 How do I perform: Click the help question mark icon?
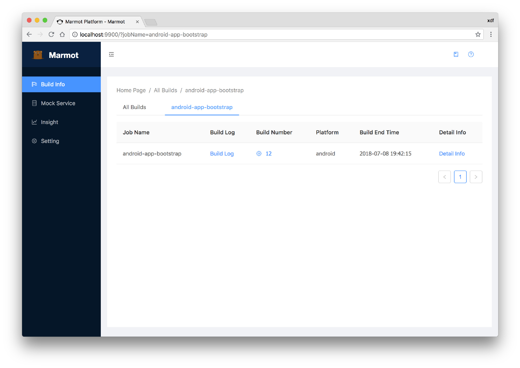click(x=471, y=55)
